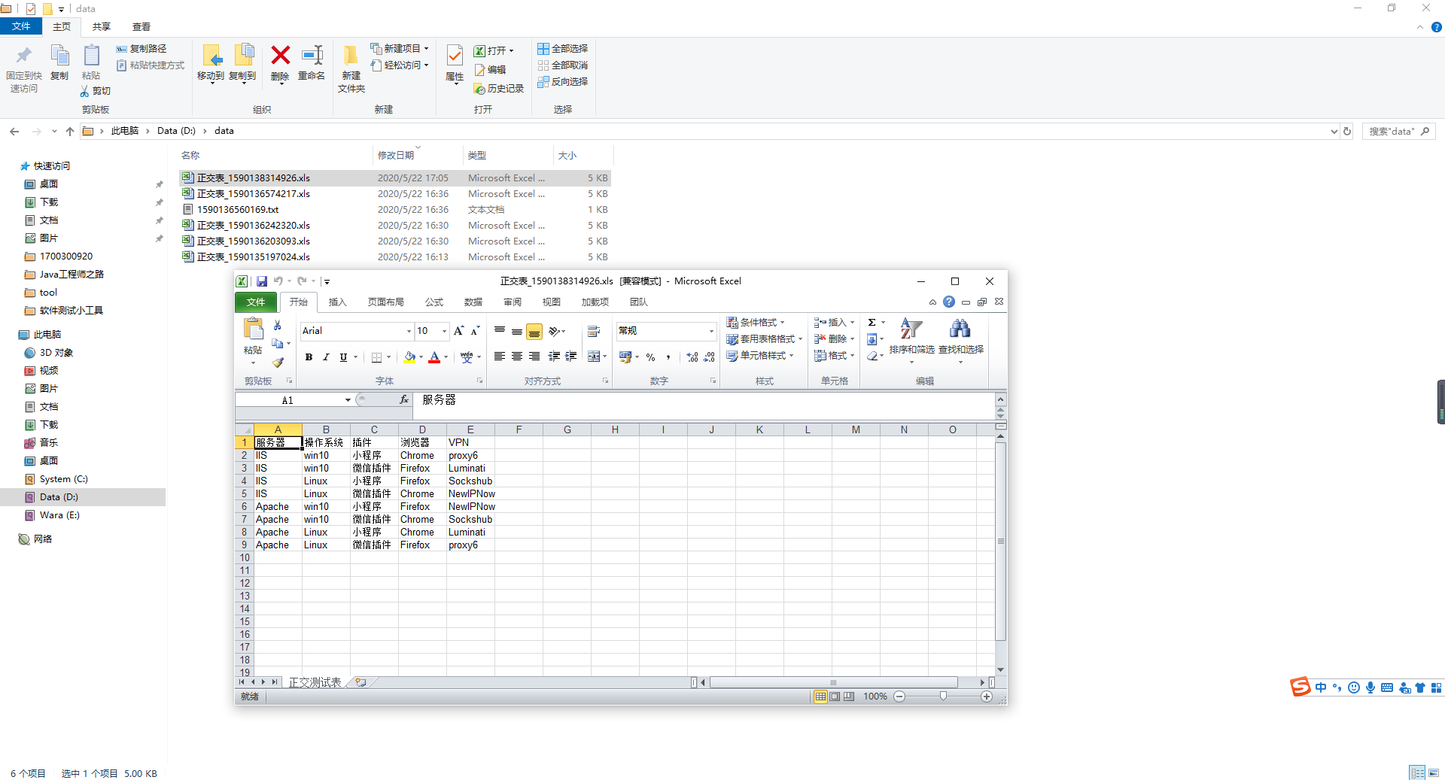Open the Name Box A1 dropdown arrow
The width and height of the screenshot is (1445, 780).
coord(348,400)
